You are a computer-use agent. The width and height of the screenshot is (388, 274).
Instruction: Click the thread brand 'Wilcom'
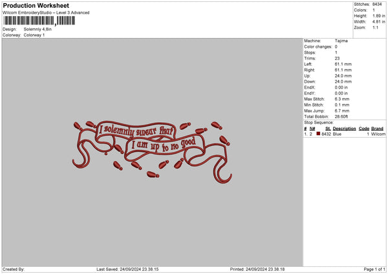click(378, 134)
